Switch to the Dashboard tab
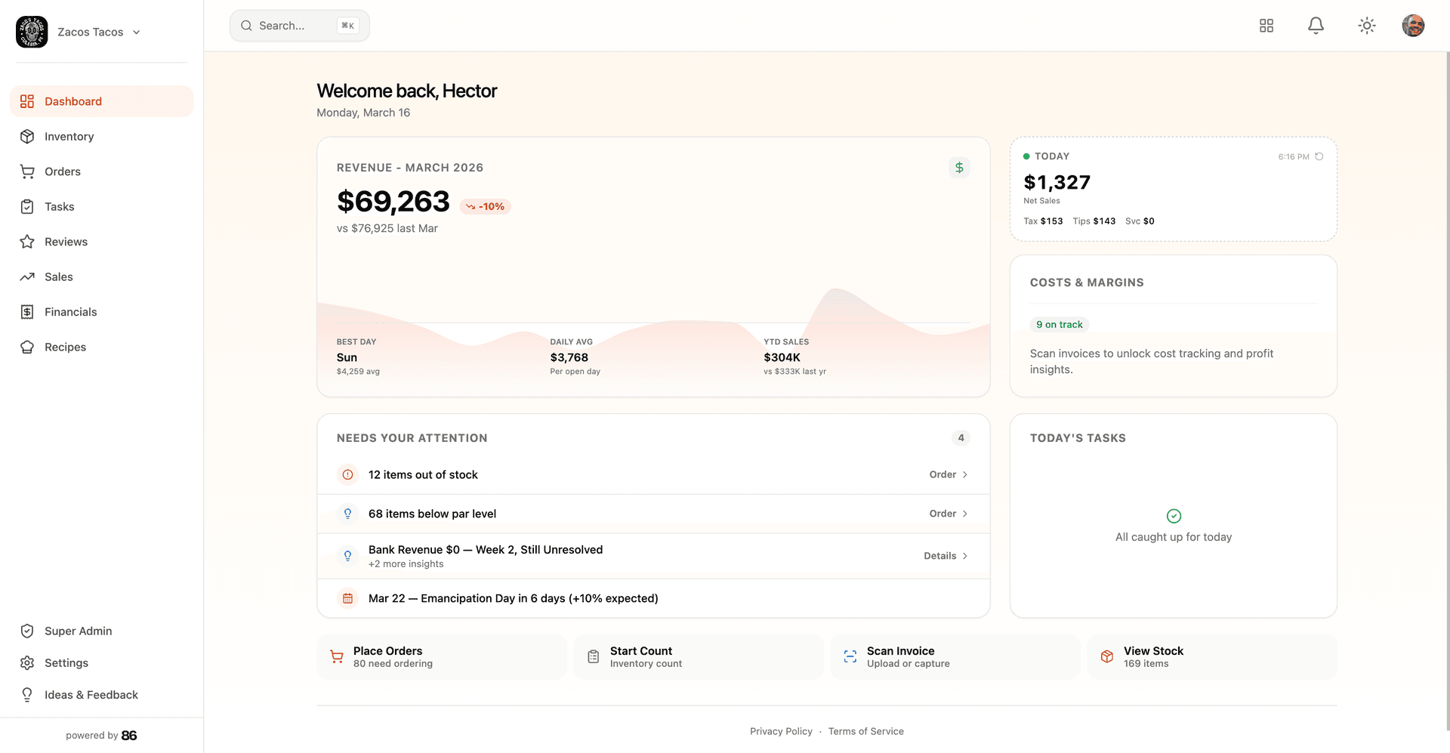This screenshot has width=1450, height=753. [x=72, y=101]
